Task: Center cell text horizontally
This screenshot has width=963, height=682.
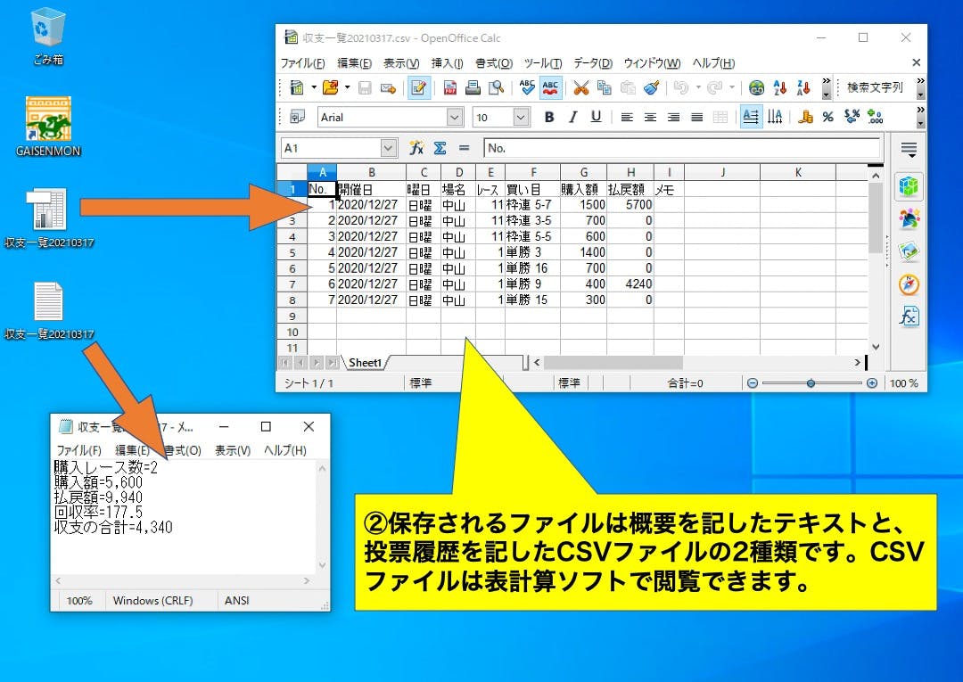Action: (x=650, y=117)
